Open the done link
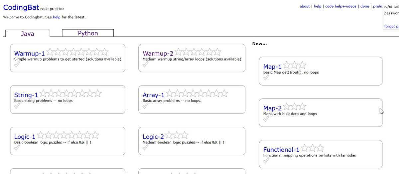Viewport: 399px width, 174px height. pos(365,6)
